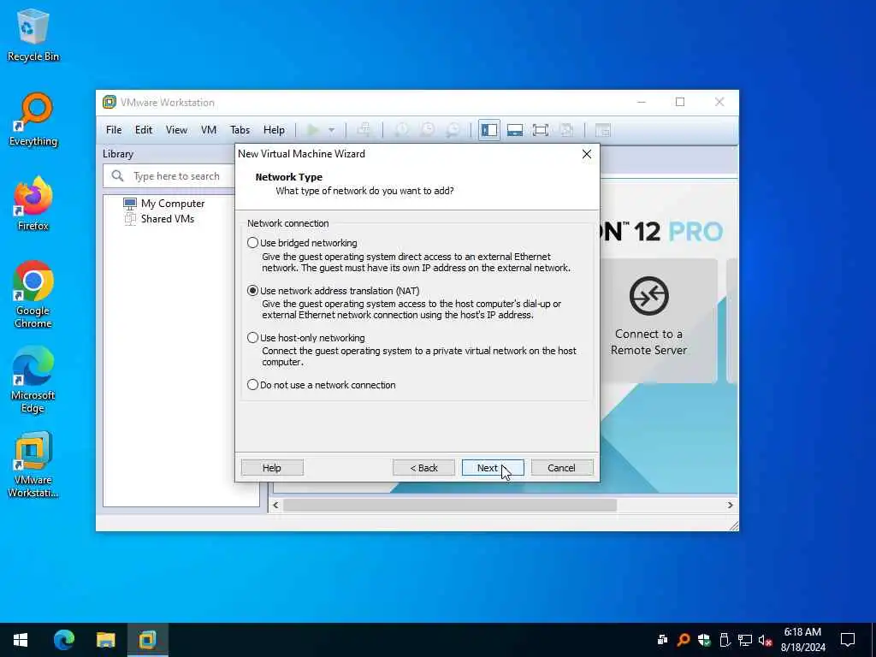Open network status tray icon
This screenshot has width=876, height=657.
(x=745, y=640)
